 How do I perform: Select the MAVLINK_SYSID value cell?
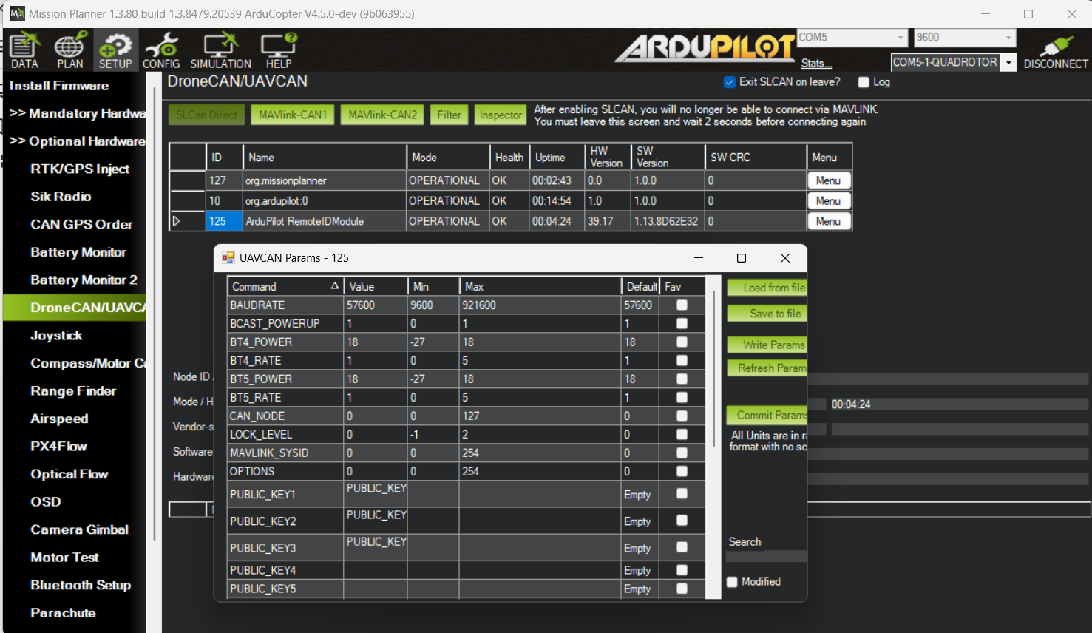[x=376, y=453]
